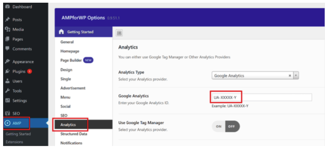Screen dimensions: 325x148
Task: Click the expand-all sections icon above Analytics
Action: click(119, 33)
